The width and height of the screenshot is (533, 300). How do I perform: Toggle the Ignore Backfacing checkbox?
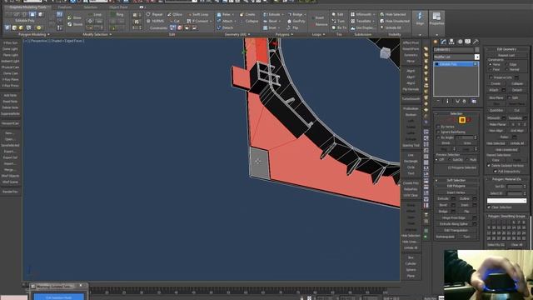click(x=438, y=132)
